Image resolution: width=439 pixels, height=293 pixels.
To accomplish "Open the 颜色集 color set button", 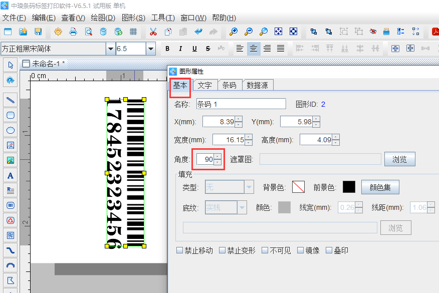I will pyautogui.click(x=380, y=187).
